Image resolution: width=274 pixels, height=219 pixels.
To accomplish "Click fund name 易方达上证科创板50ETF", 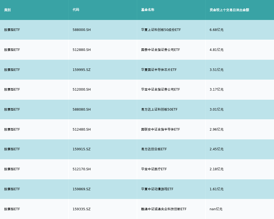I will coord(159,109).
